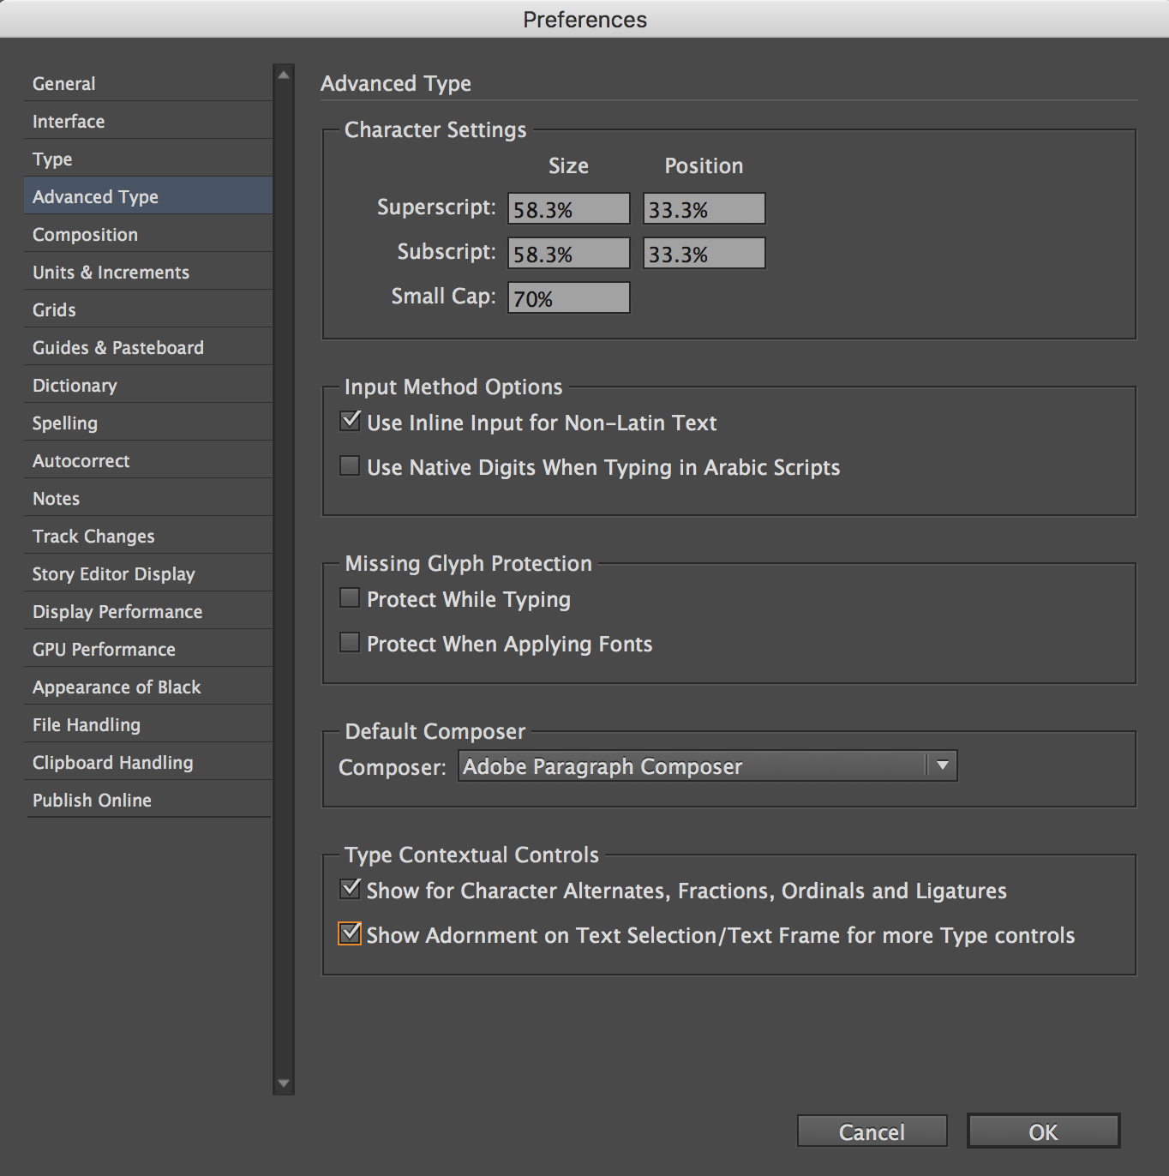Select the Publish Online category
Screen dimensions: 1169x1176
(x=92, y=801)
